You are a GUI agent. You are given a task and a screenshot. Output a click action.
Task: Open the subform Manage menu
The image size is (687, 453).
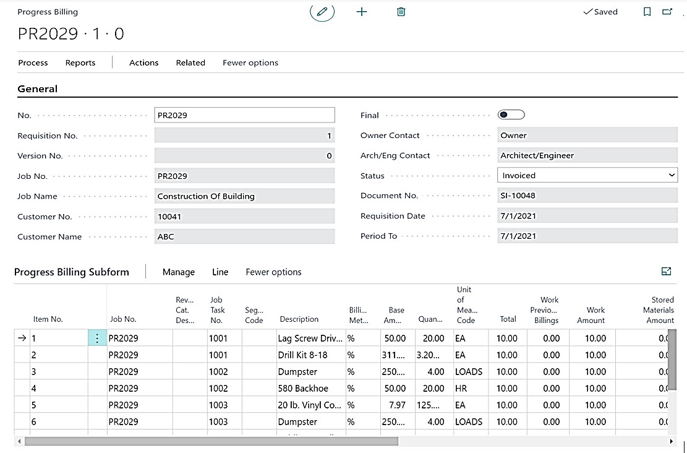178,272
